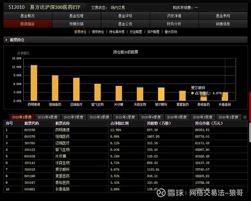Click the 持股数（万股） column header
Image resolution: width=251 pixels, height=201 pixels.
pos(159,123)
